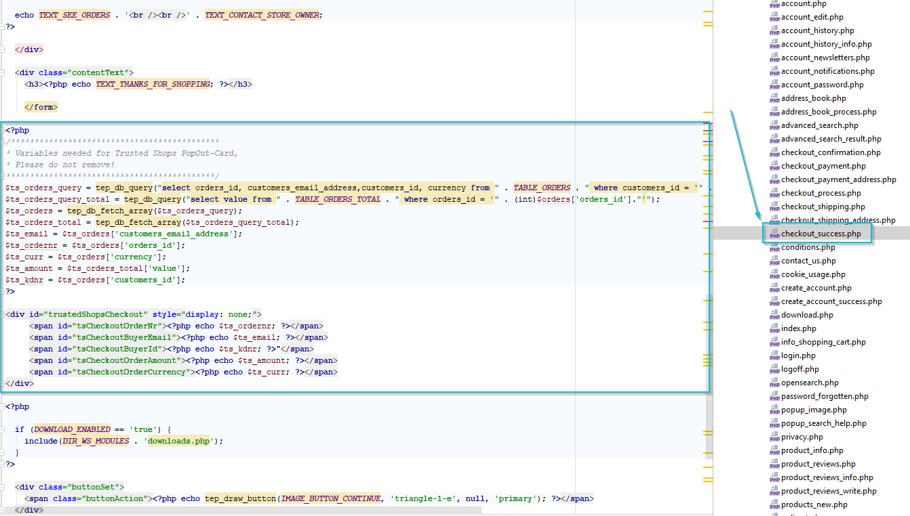This screenshot has height=516, width=910.
Task: Place cursor on the $ts_email assignment line
Action: (124, 234)
